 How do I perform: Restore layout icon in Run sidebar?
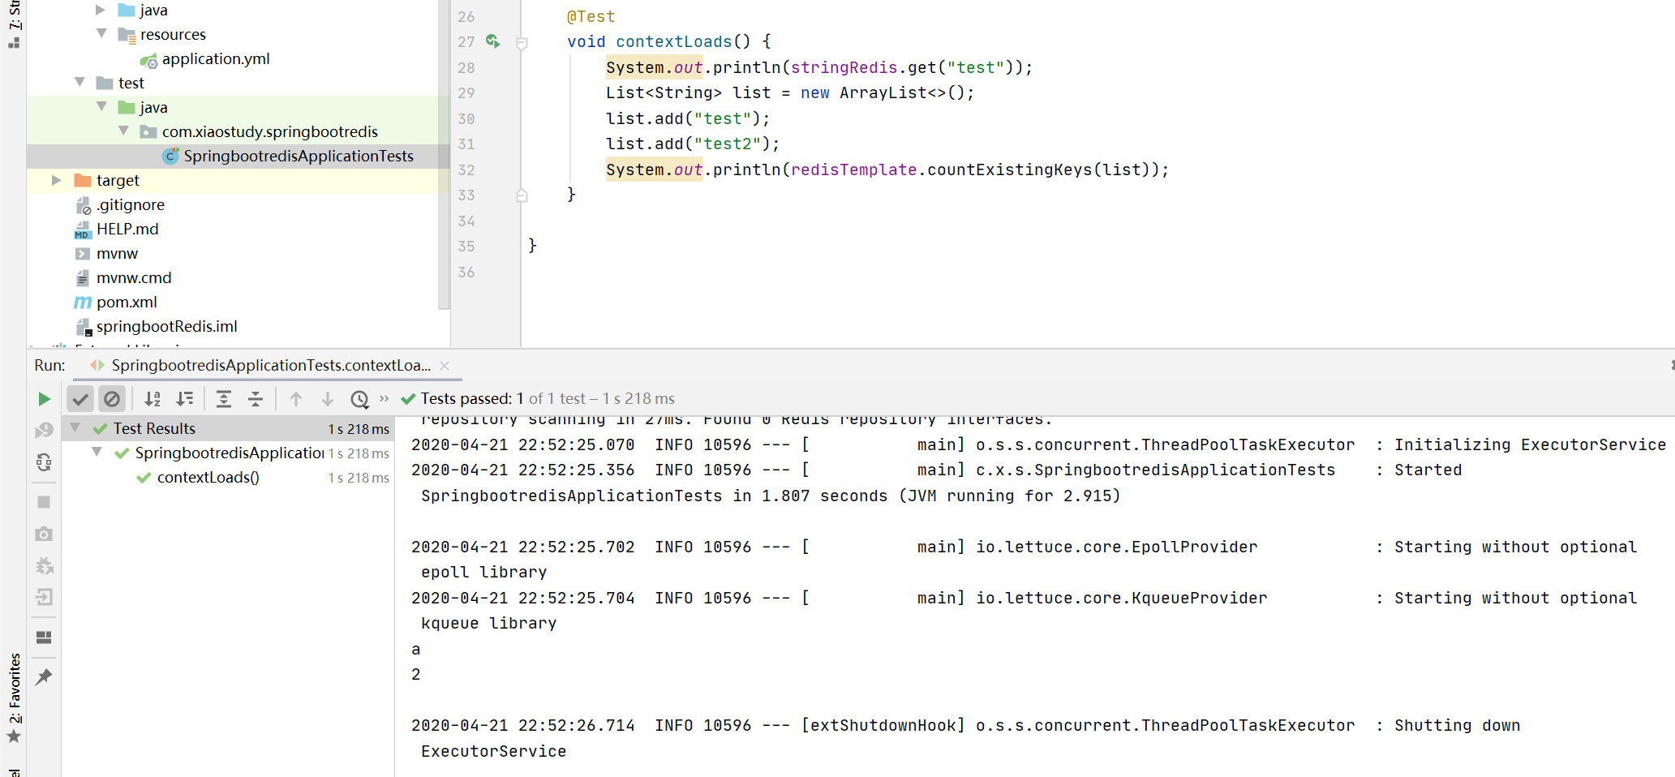click(44, 637)
